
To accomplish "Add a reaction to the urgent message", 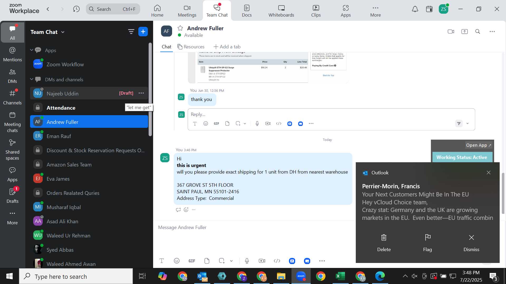I will pyautogui.click(x=186, y=210).
